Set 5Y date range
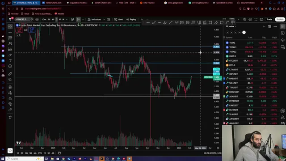Viewport: 286px width, 161px height. tap(49, 153)
